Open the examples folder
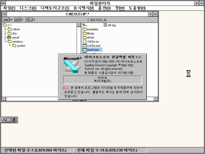Viewport: 205px width, 154px height. pos(91,29)
